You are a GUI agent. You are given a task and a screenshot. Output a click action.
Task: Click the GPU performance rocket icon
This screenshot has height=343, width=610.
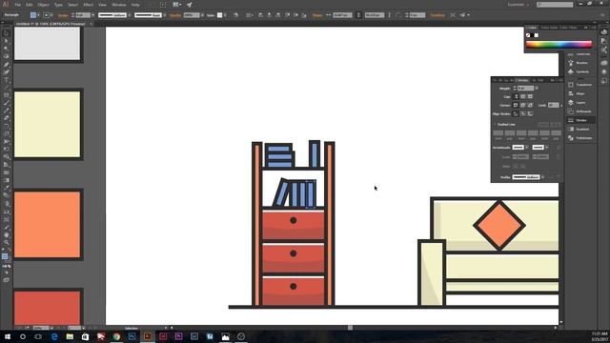pyautogui.click(x=190, y=5)
